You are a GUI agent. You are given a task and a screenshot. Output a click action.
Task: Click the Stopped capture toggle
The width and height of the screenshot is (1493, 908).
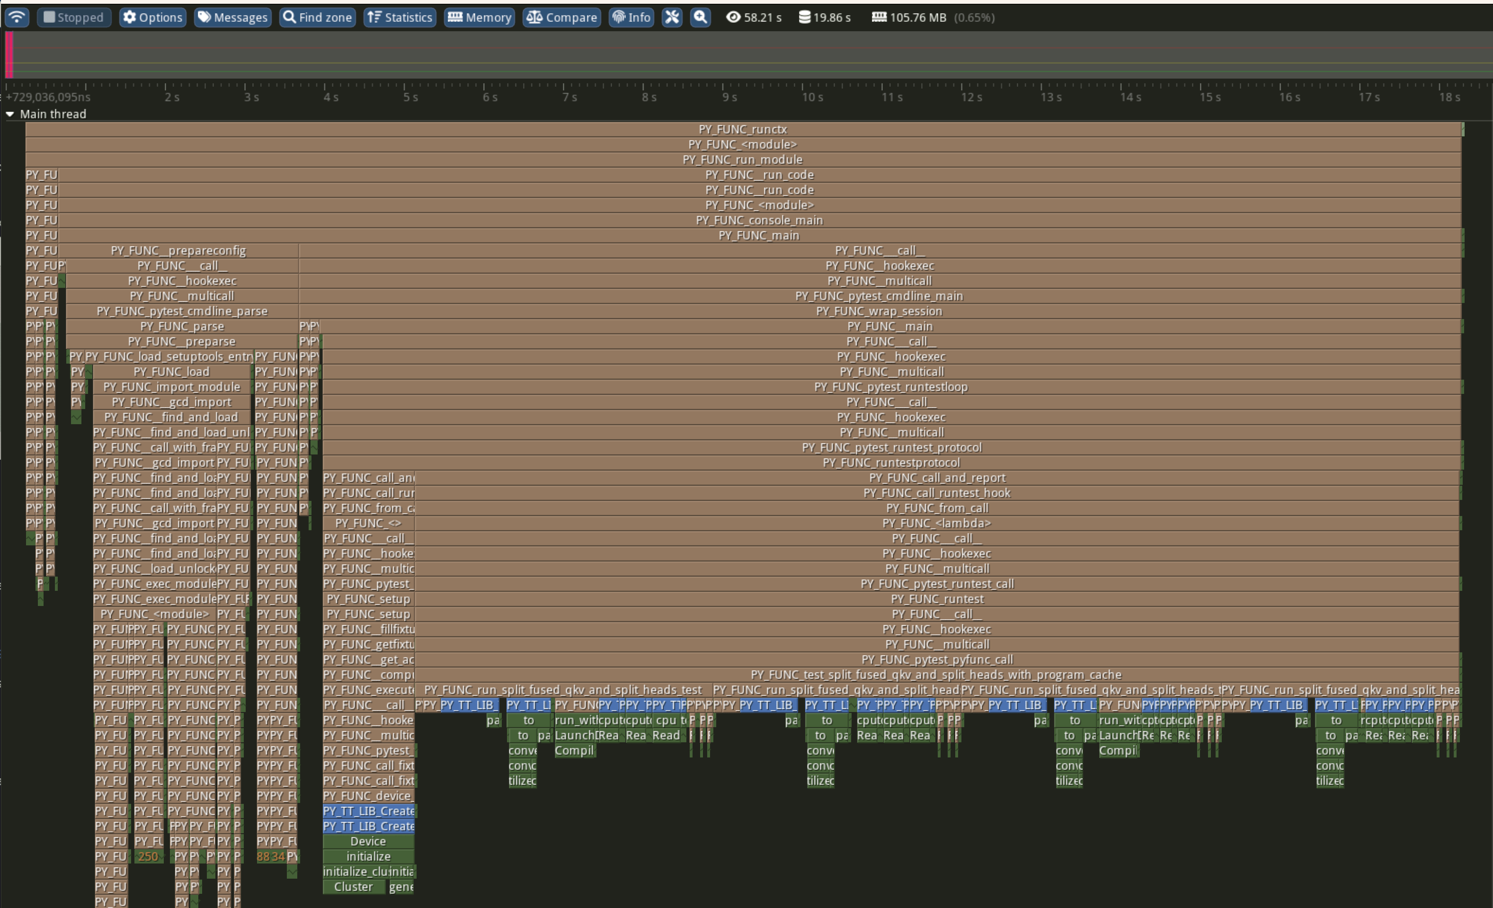coord(74,17)
